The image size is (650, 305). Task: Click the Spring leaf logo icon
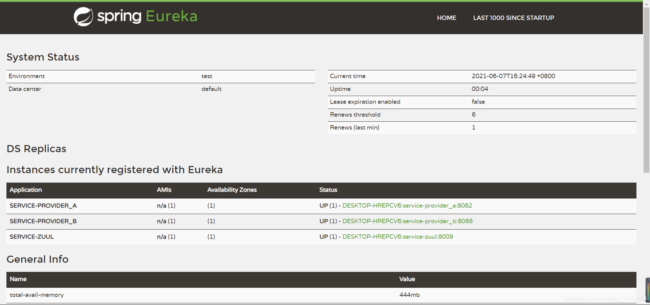tap(83, 17)
